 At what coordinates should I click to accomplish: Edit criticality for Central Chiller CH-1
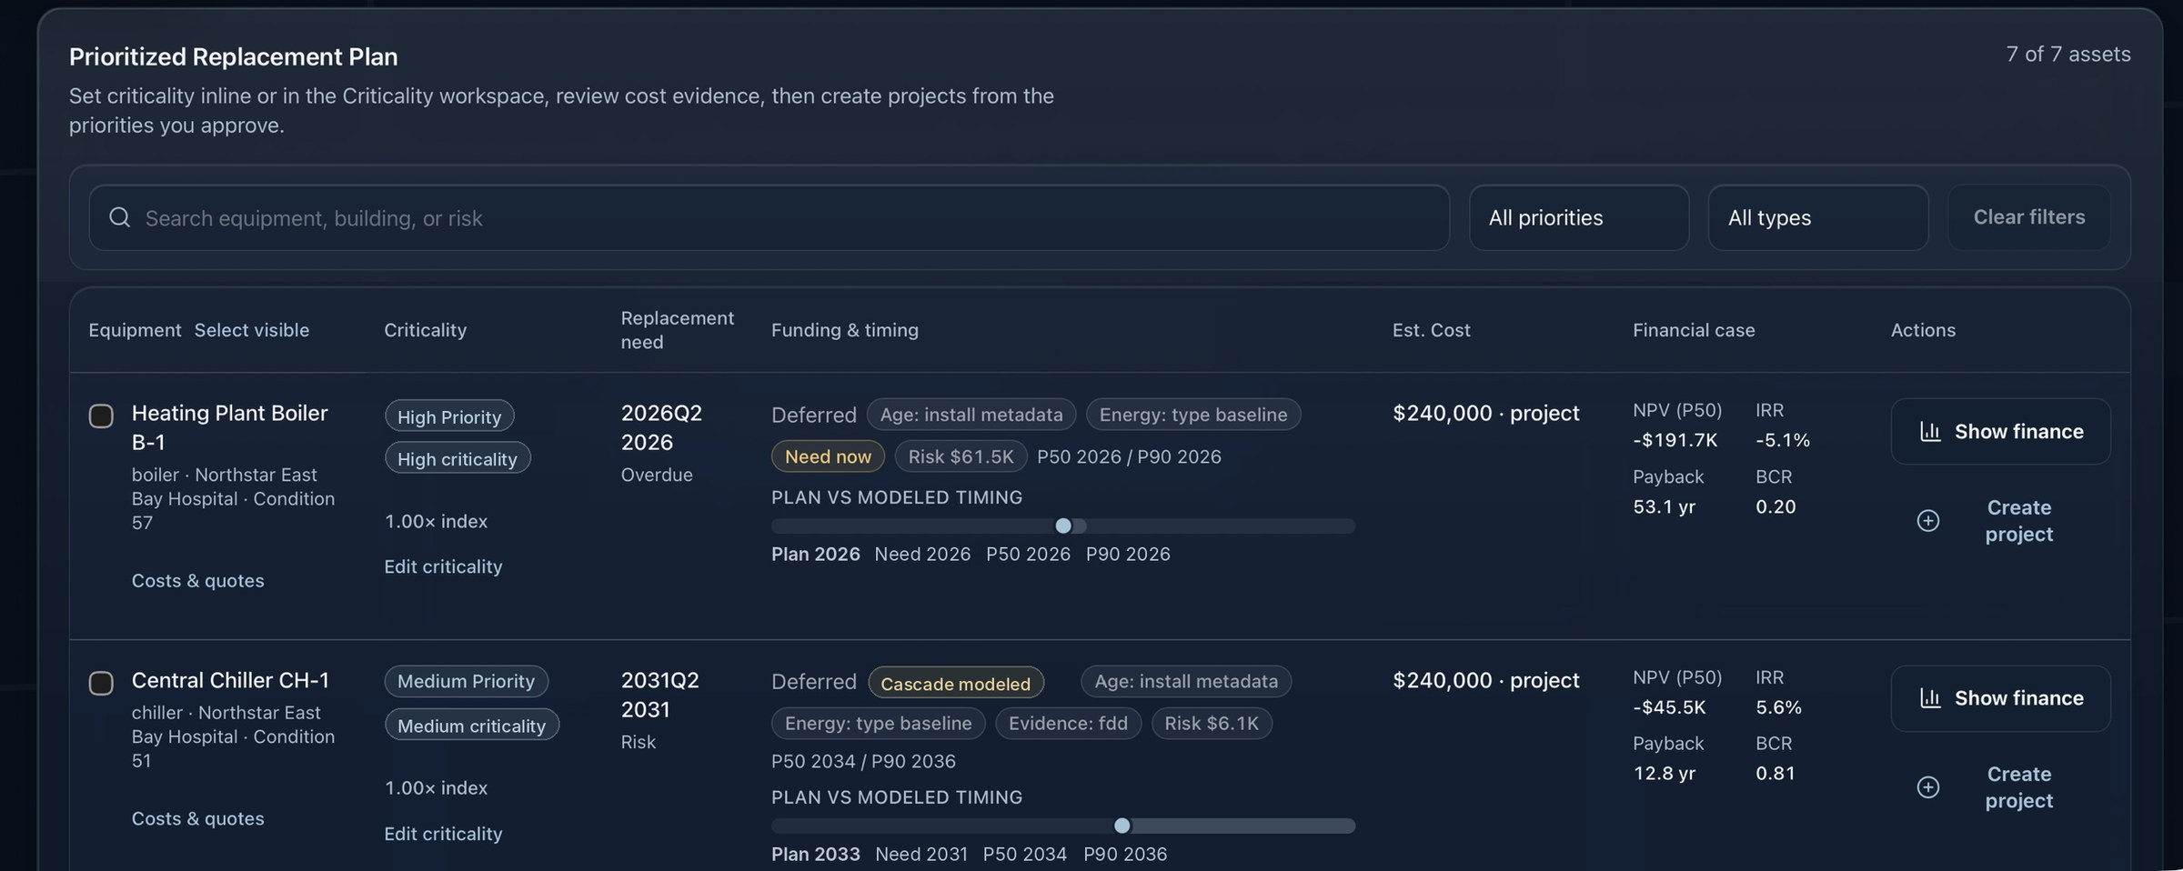coord(443,834)
